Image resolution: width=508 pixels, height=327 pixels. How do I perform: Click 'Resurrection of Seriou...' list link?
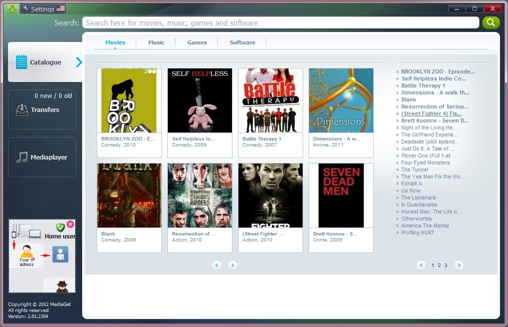(x=435, y=106)
